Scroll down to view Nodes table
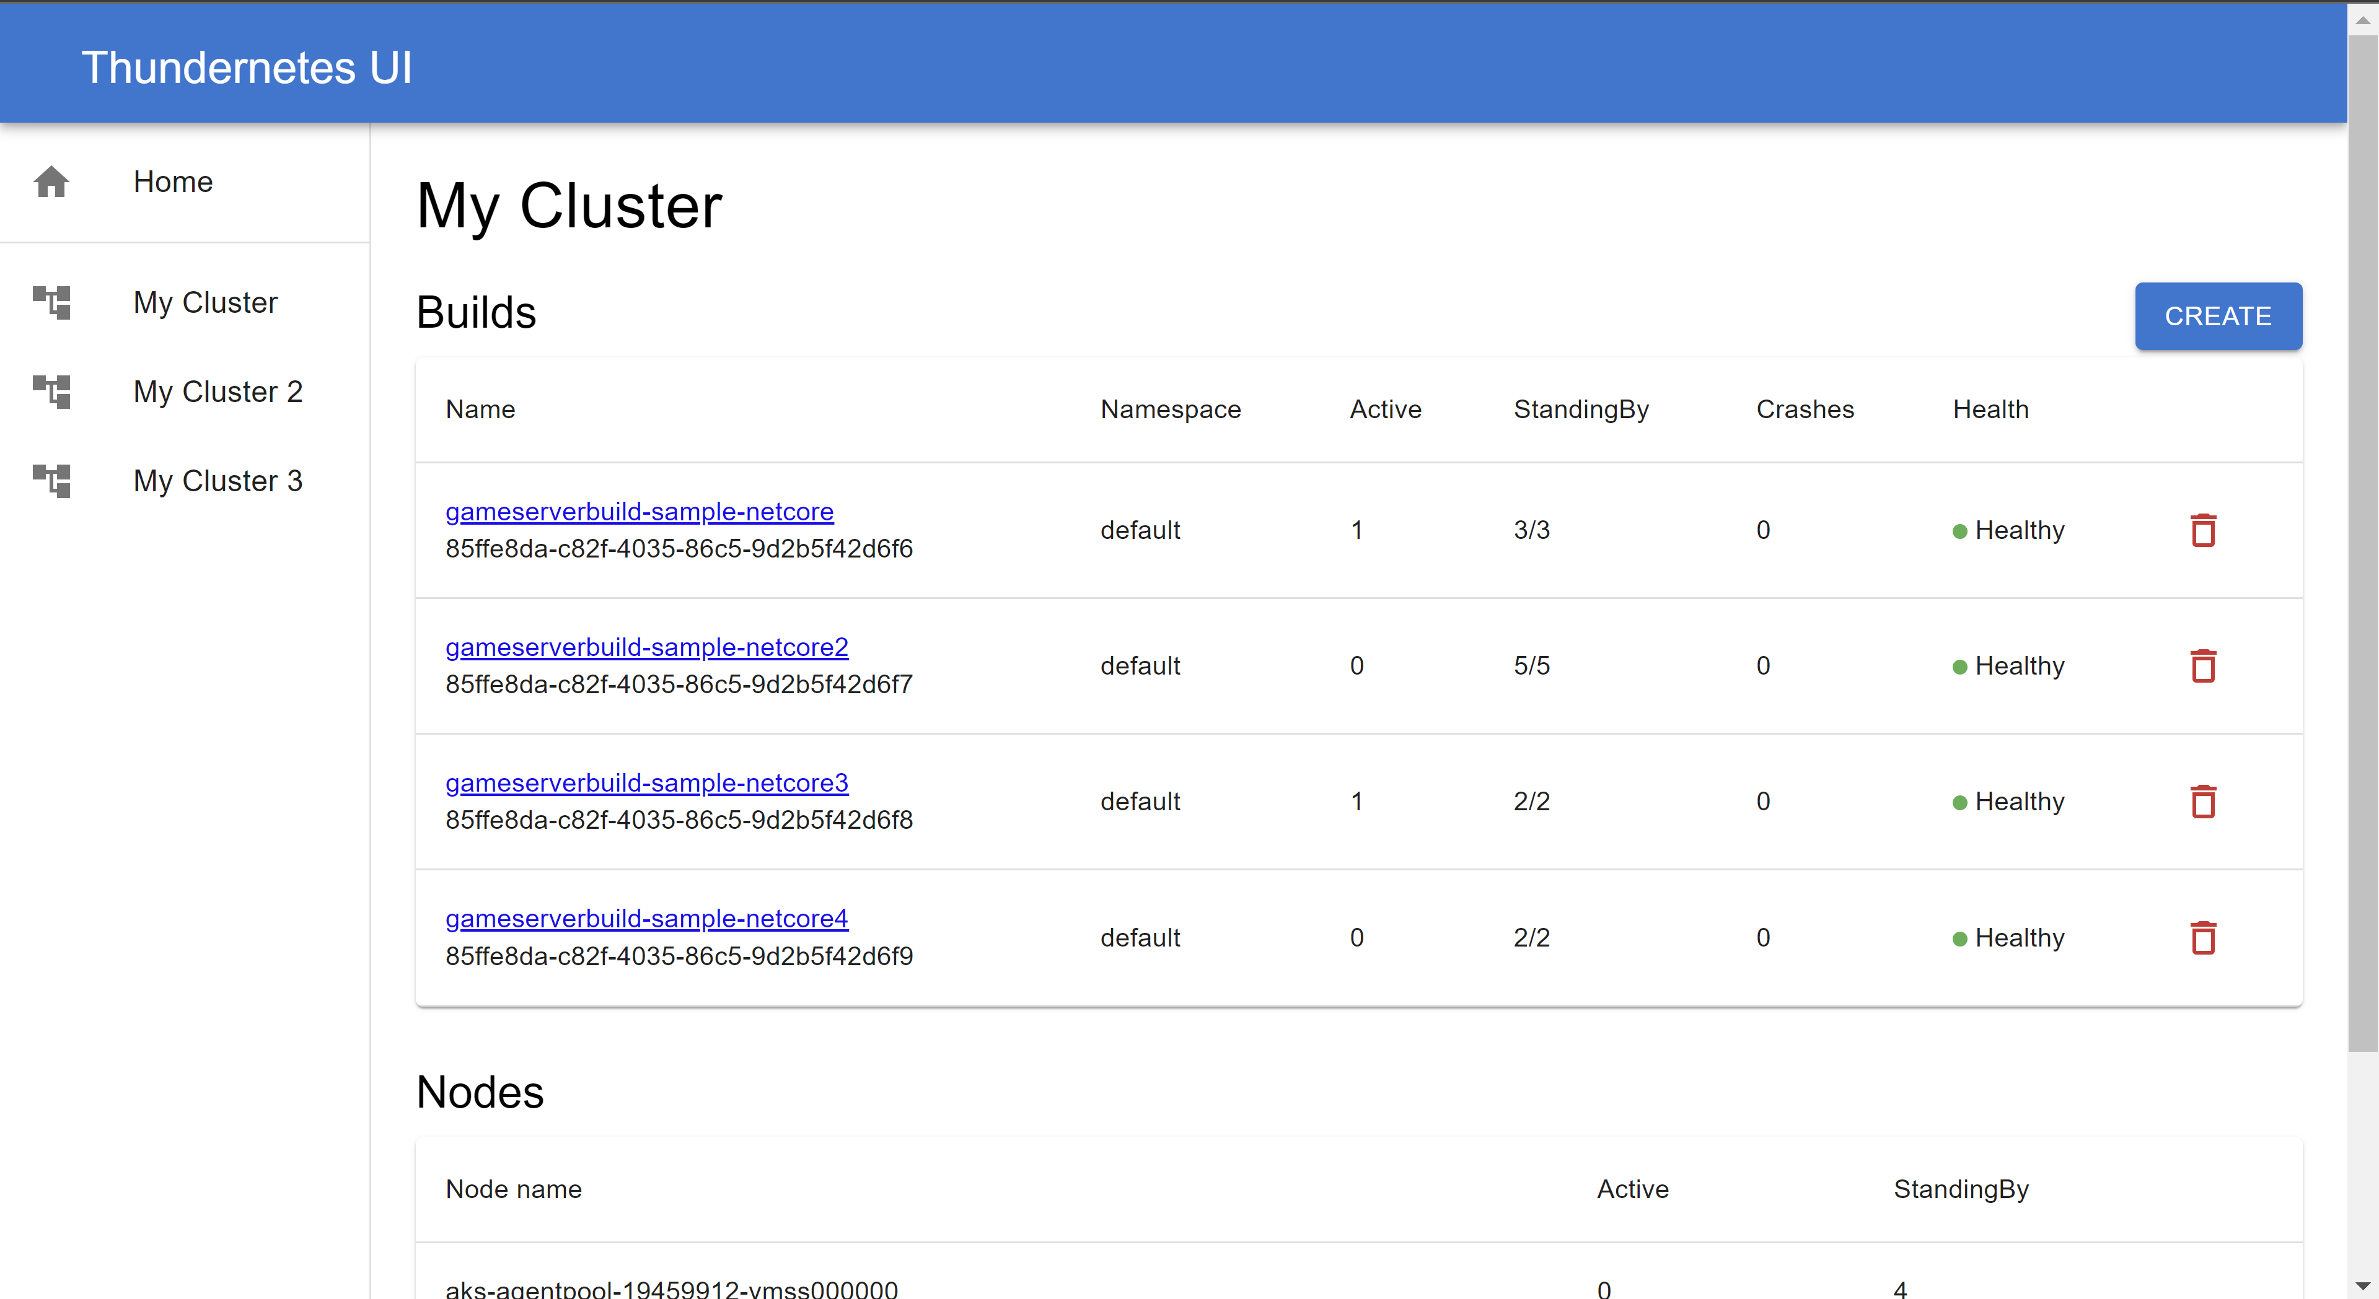 tap(2365, 1288)
